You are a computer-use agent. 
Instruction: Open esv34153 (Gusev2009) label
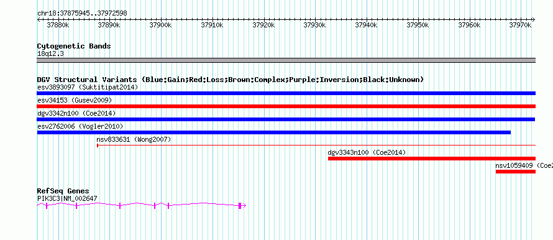point(75,100)
